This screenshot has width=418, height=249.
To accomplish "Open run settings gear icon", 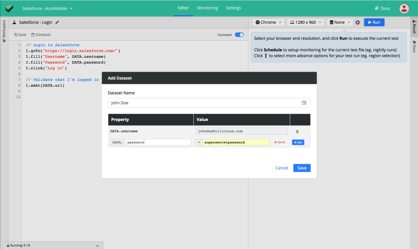I will pyautogui.click(x=358, y=22).
